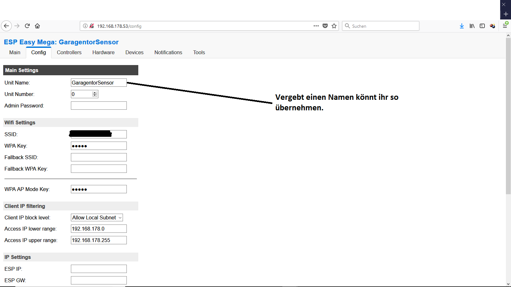
Task: Toggle the sidebar view icon
Action: tap(482, 26)
